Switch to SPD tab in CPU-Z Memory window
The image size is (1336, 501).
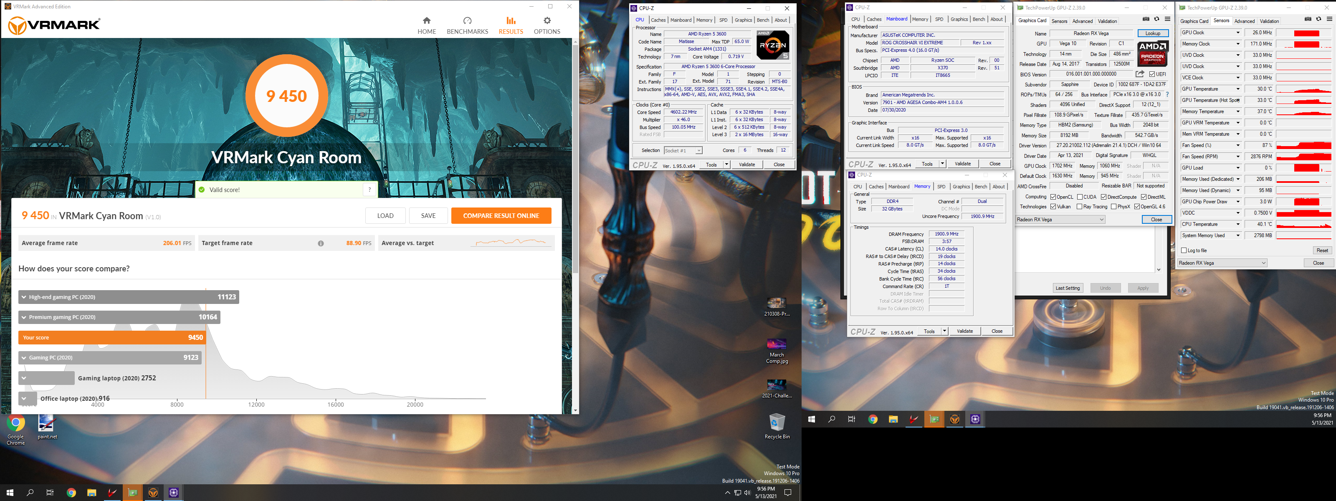pos(941,187)
